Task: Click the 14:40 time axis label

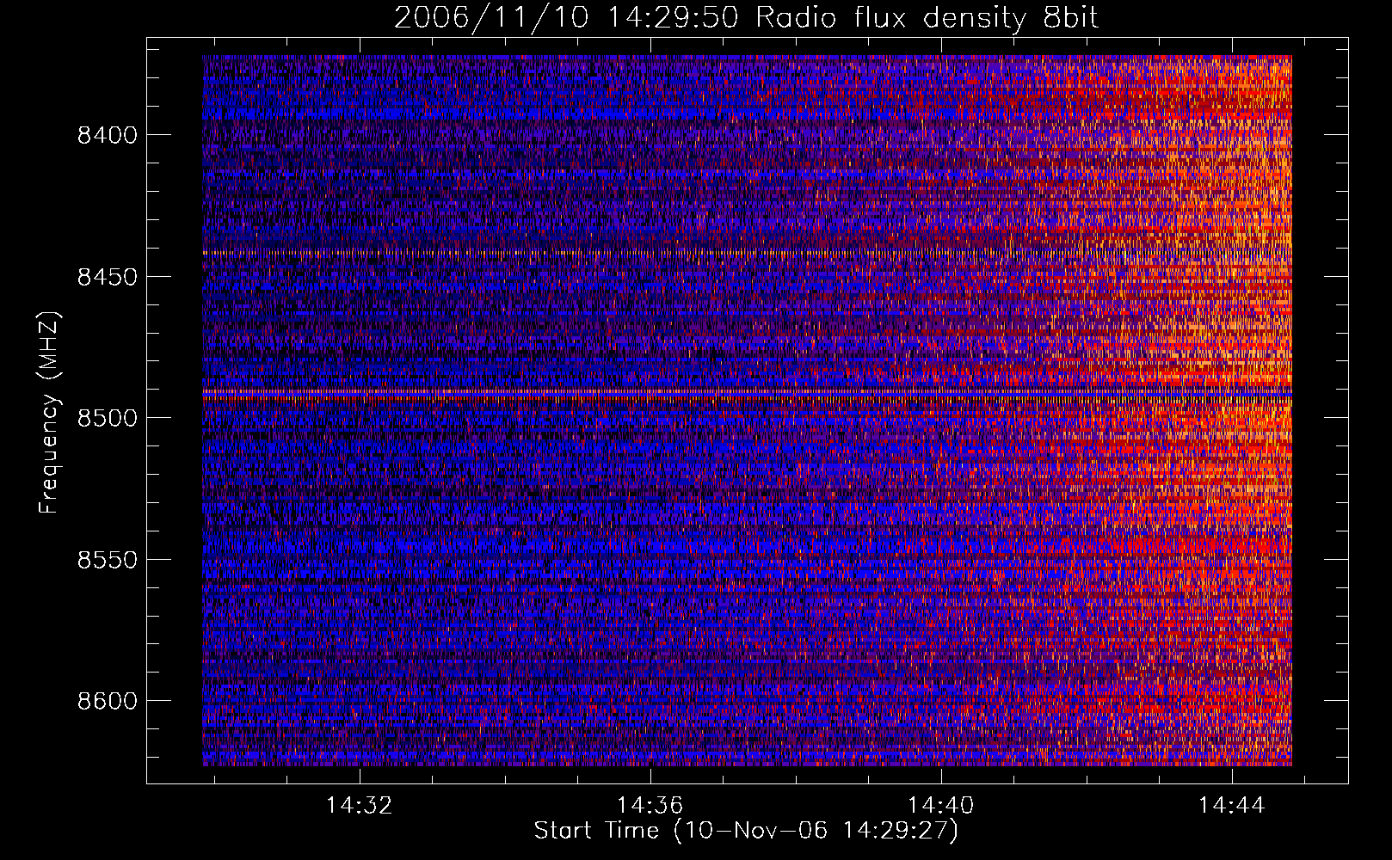Action: coord(940,805)
